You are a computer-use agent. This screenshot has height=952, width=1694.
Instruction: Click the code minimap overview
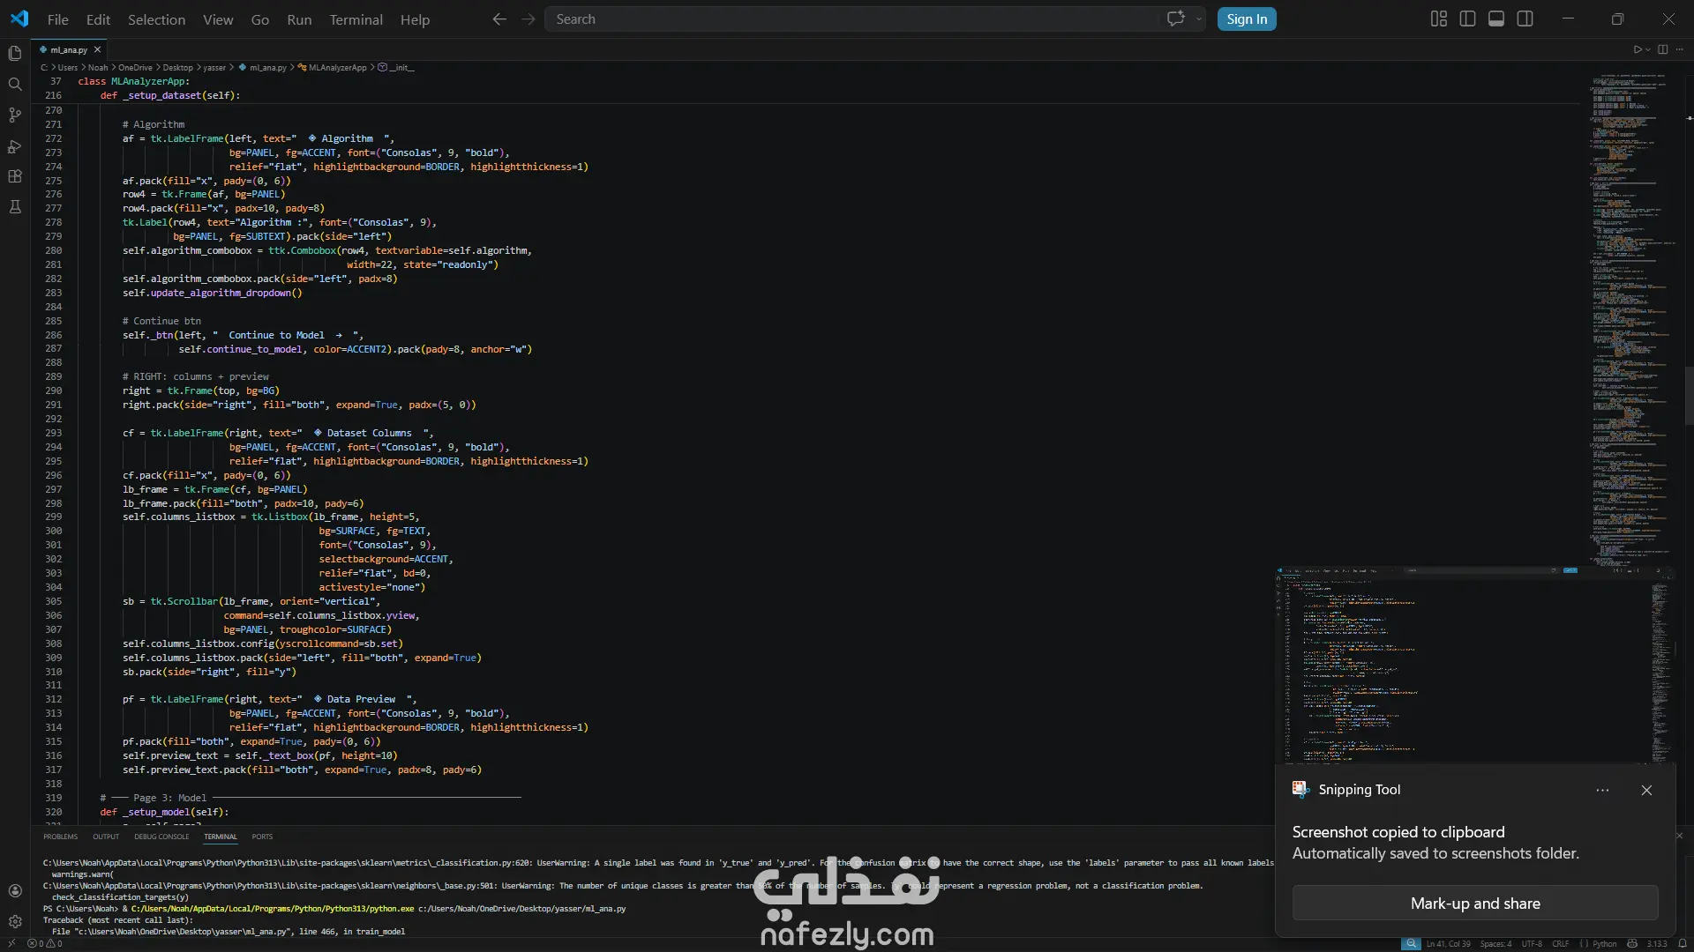pos(1630,317)
